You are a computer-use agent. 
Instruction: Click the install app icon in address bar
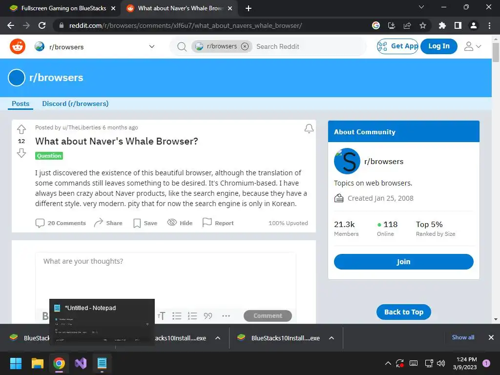[392, 25]
